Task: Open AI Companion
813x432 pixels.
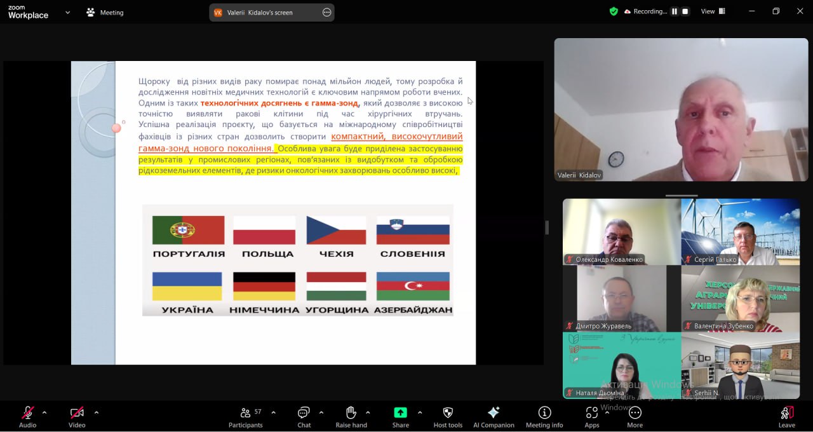Action: pyautogui.click(x=494, y=417)
